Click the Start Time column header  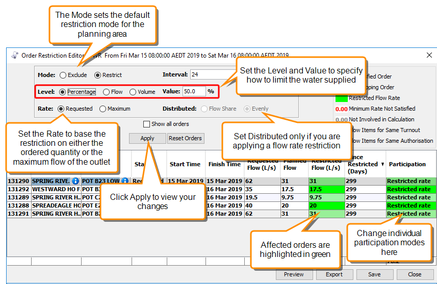[x=185, y=164]
